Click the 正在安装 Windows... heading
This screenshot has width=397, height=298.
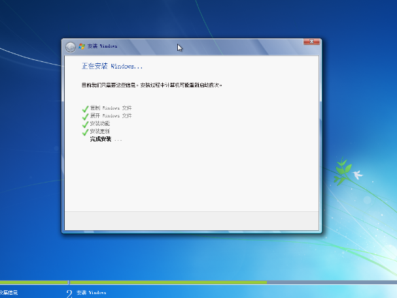point(112,67)
